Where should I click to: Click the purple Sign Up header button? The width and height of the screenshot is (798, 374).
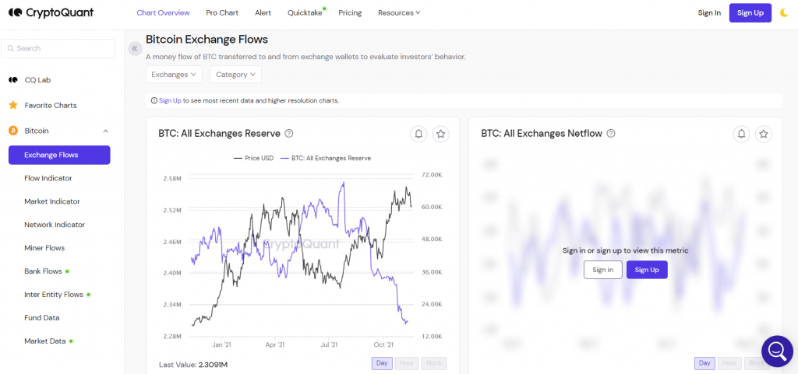pos(750,12)
